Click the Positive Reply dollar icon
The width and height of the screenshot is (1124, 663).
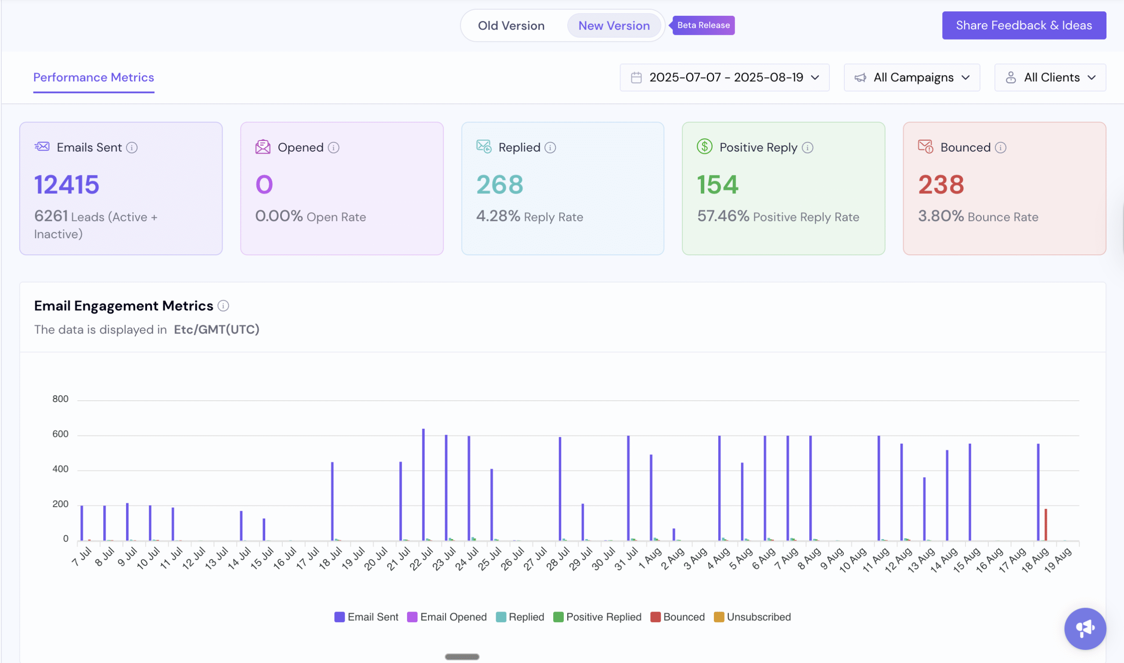pos(704,147)
